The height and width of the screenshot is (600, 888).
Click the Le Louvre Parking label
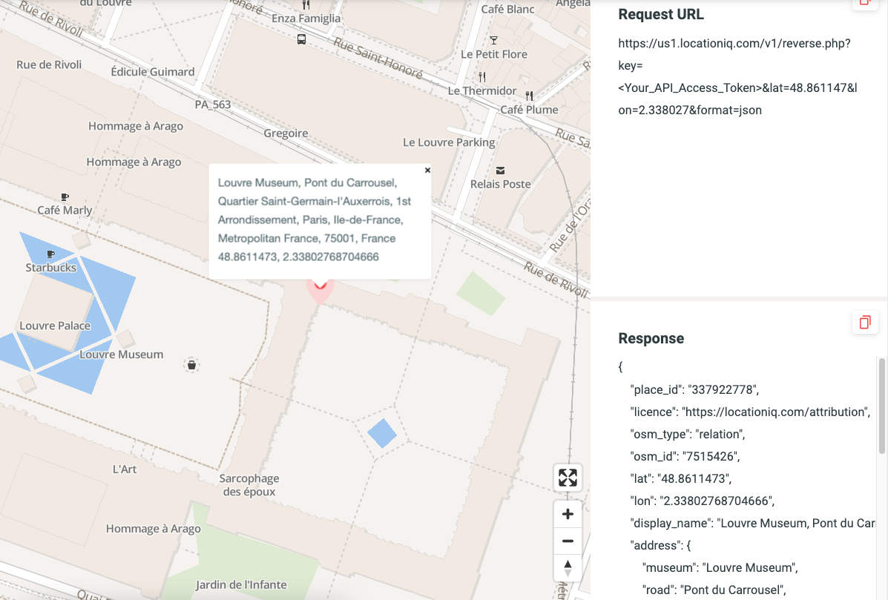(x=449, y=142)
